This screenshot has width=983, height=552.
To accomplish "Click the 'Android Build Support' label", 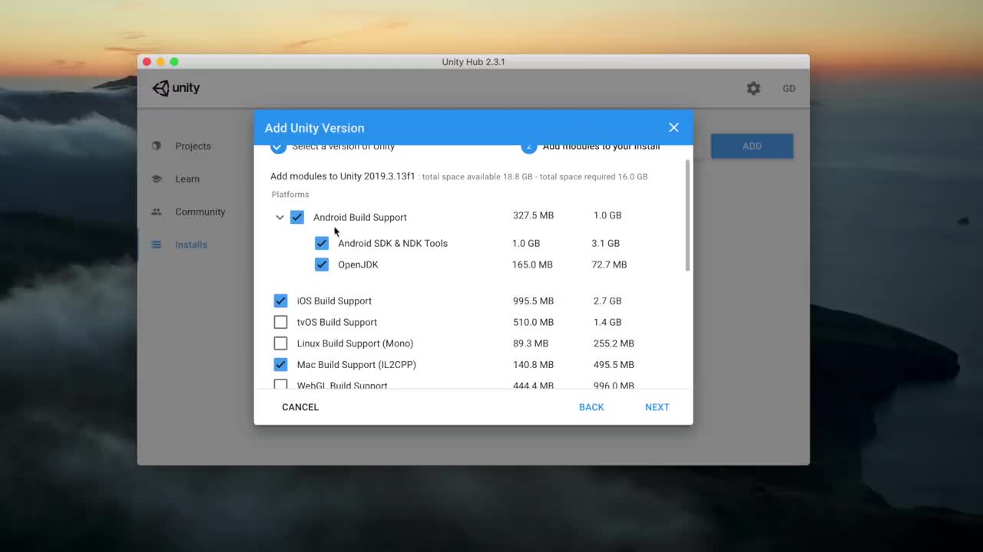I will (x=360, y=217).
